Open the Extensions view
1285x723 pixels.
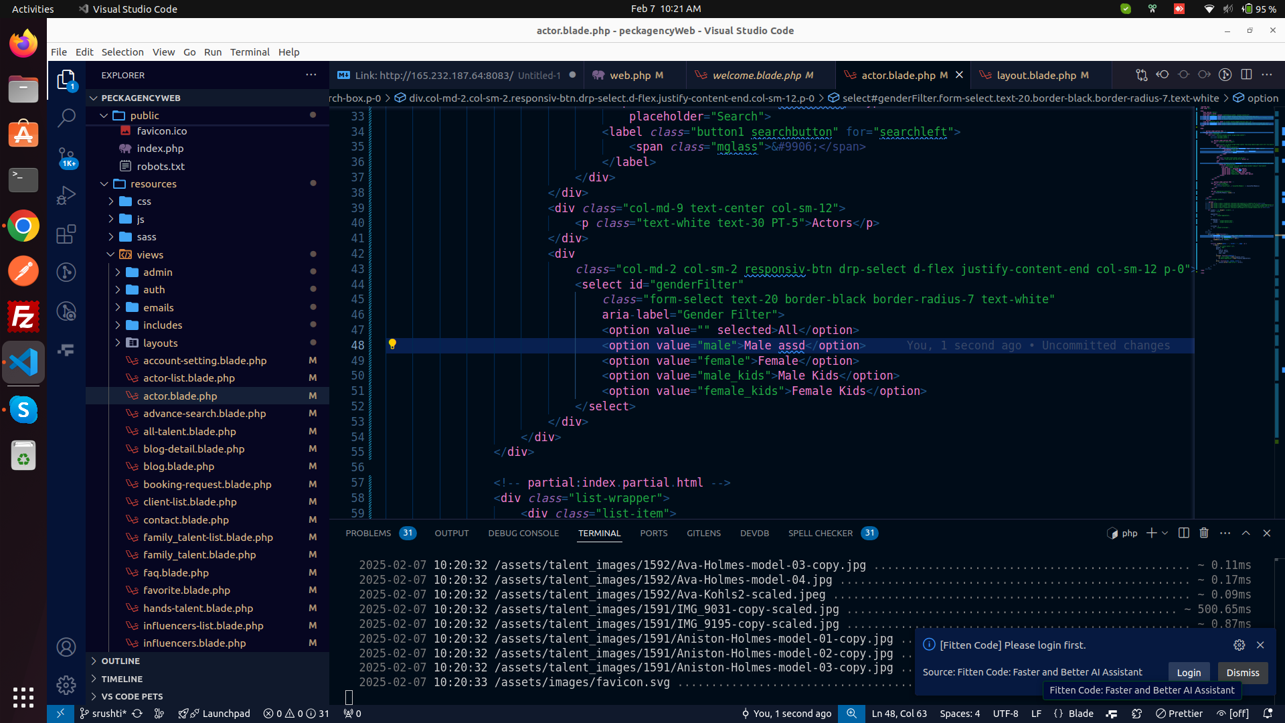tap(66, 234)
